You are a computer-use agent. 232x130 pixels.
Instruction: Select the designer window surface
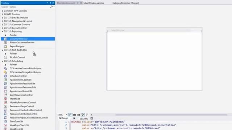[x=155, y=61]
